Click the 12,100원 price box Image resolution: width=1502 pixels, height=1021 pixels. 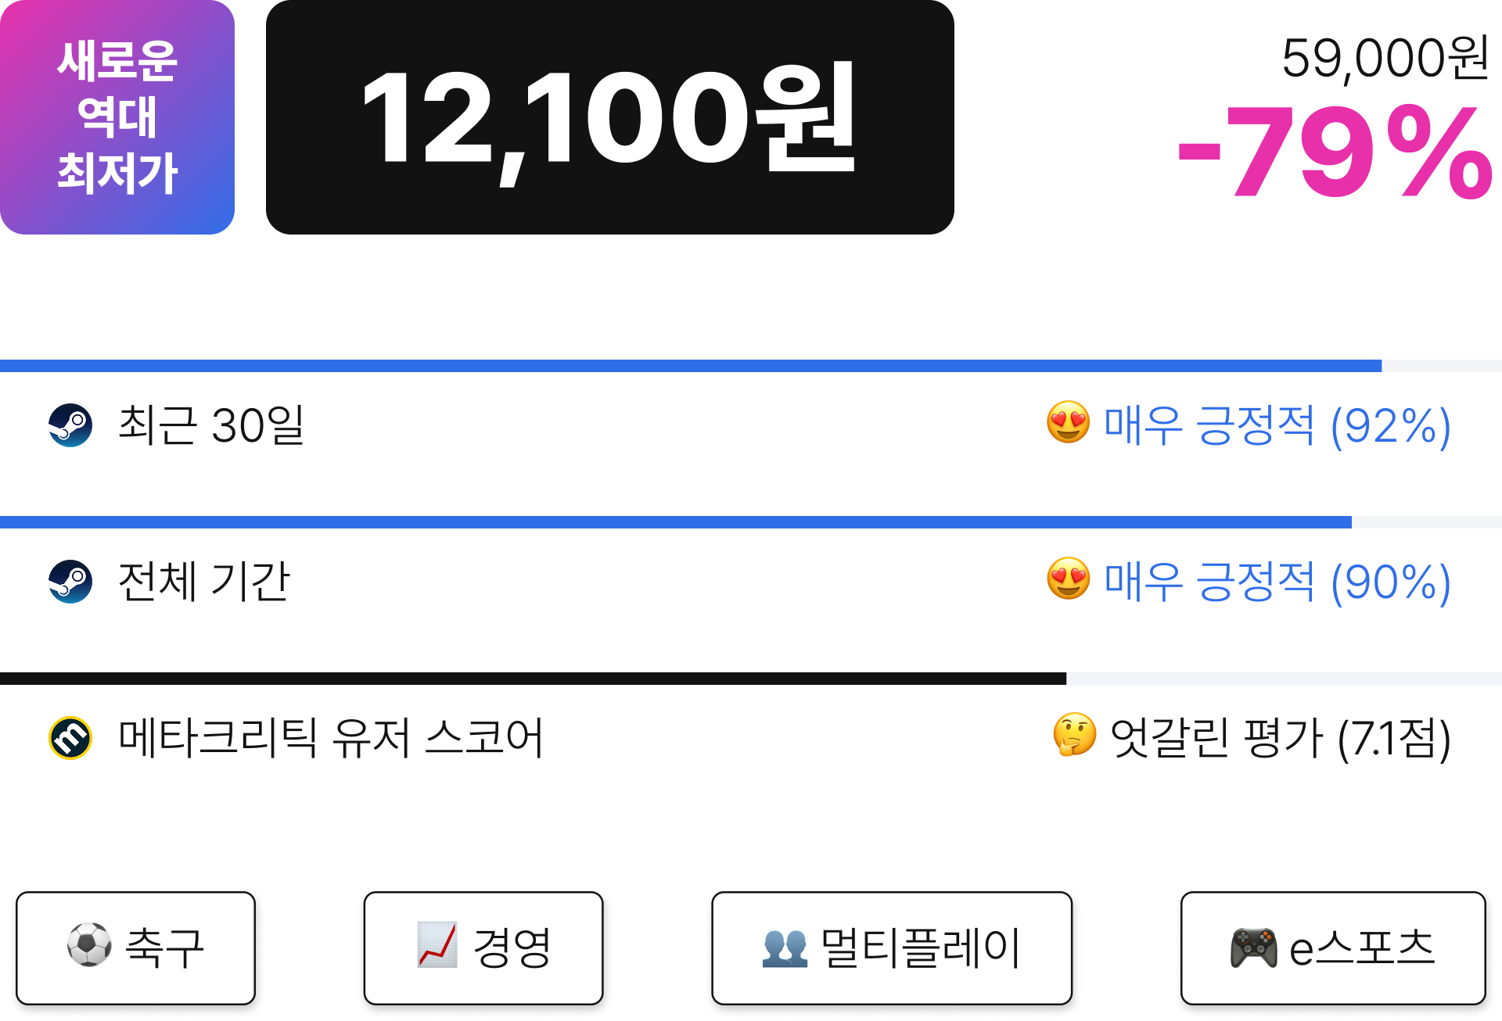pos(610,117)
